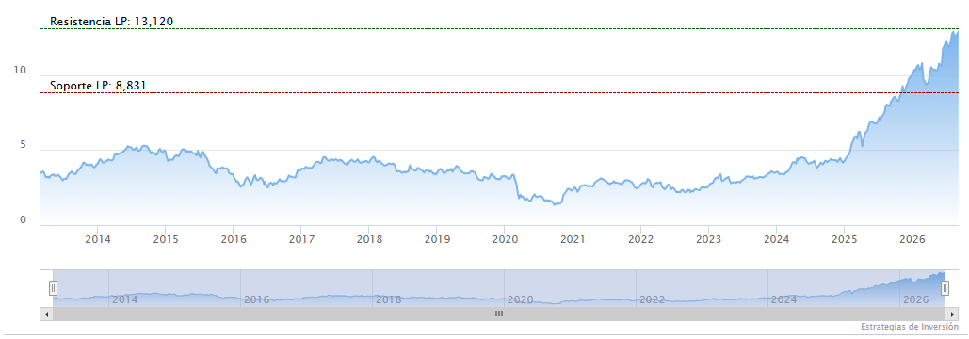This screenshot has width=969, height=339.
Task: Click the 2026 label on the main axis
Action: pyautogui.click(x=912, y=239)
